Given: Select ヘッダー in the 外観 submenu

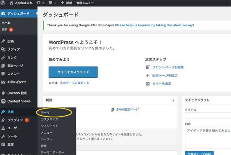Looking at the screenshot, I should pyautogui.click(x=47, y=139).
